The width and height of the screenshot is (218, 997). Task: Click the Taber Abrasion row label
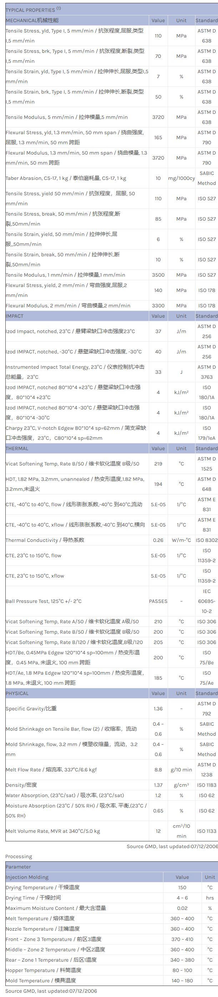tap(66, 178)
